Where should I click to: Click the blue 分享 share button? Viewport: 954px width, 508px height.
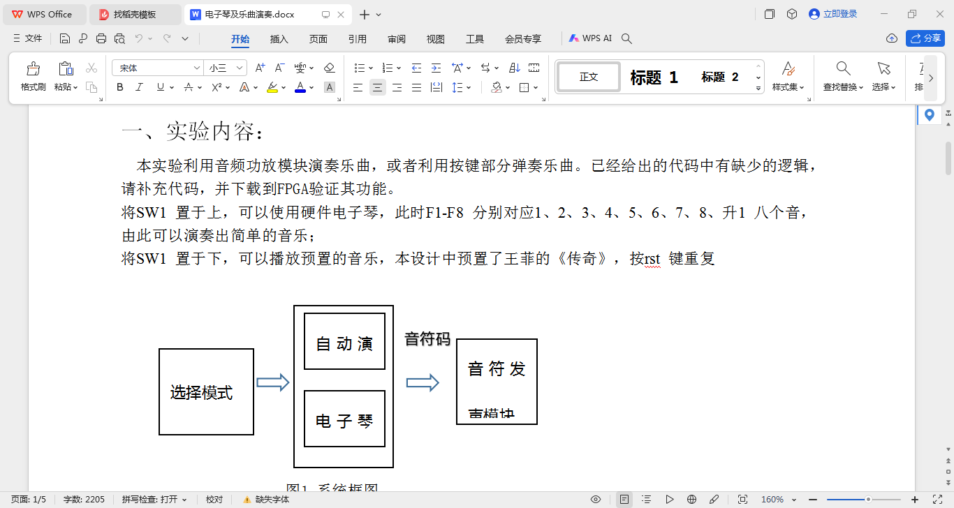pos(925,38)
